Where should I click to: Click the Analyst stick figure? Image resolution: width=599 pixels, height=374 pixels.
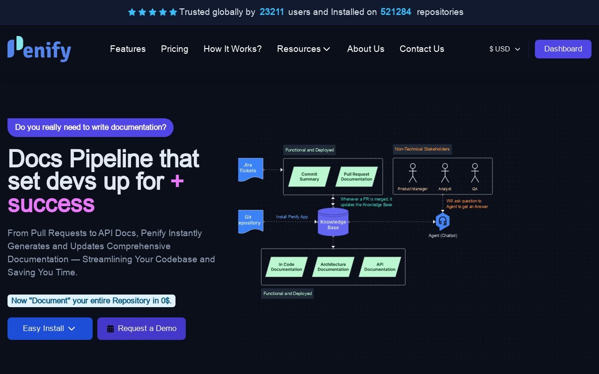[x=445, y=173]
